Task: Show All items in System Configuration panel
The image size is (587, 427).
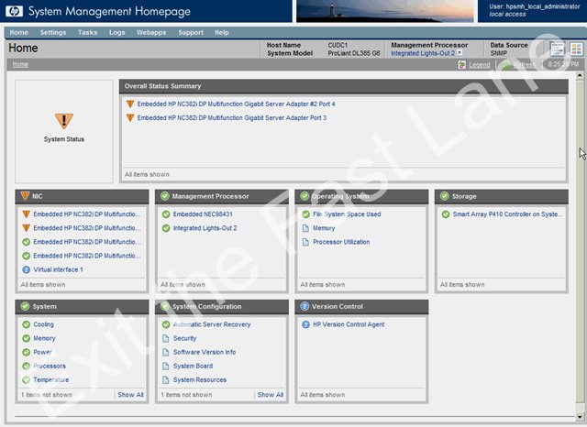Action: pos(271,394)
